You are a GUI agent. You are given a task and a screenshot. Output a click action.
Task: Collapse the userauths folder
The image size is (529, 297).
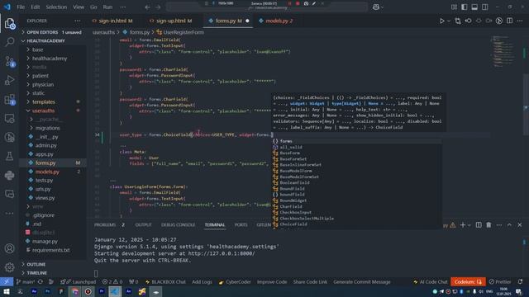coord(43,111)
